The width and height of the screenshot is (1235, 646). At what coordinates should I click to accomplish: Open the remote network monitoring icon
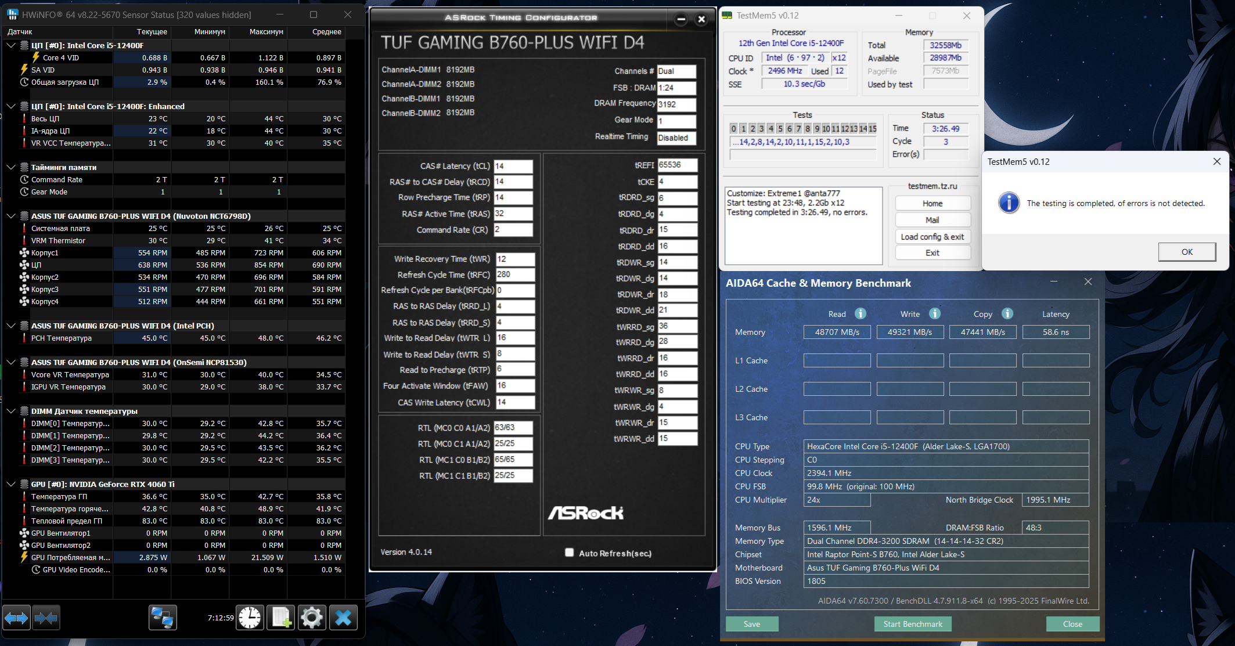pyautogui.click(x=163, y=618)
